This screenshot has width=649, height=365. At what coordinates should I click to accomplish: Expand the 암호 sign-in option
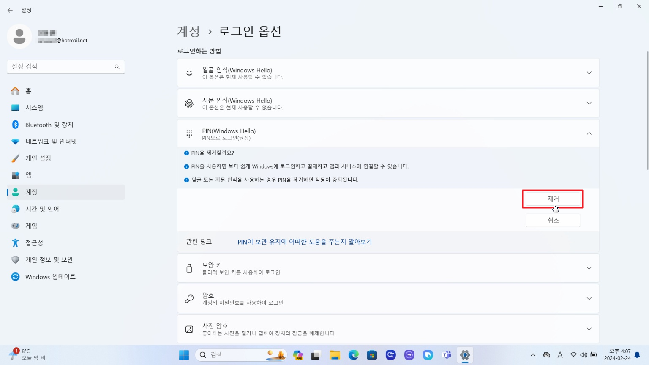click(x=589, y=298)
